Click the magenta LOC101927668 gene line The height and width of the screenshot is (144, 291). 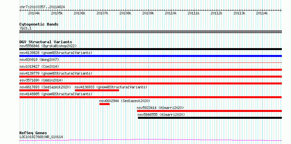[150, 140]
